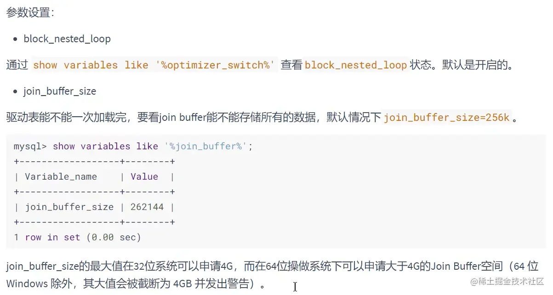Click inline code show variables like '%optimizer_switch%'

point(154,65)
